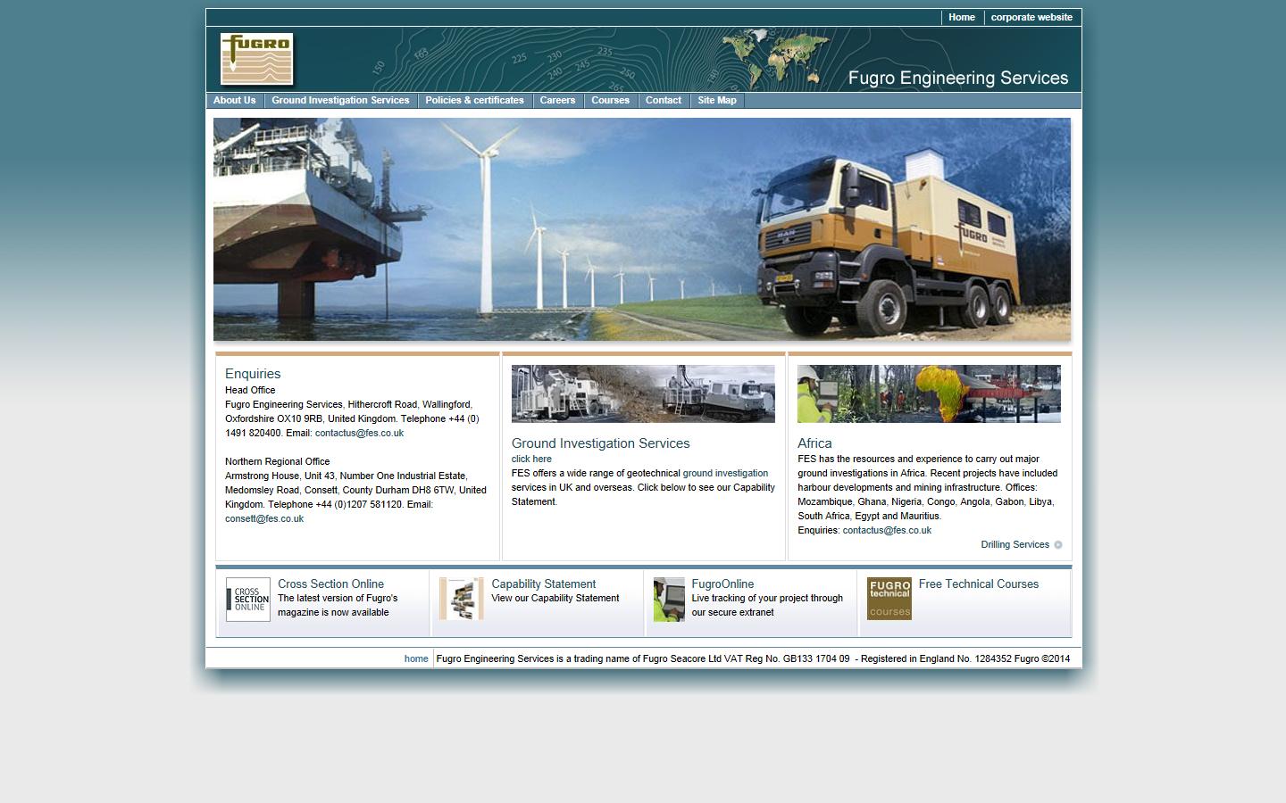Click the Africa enquiries contactus@fes.co.uk link
This screenshot has width=1286, height=803.
(887, 531)
